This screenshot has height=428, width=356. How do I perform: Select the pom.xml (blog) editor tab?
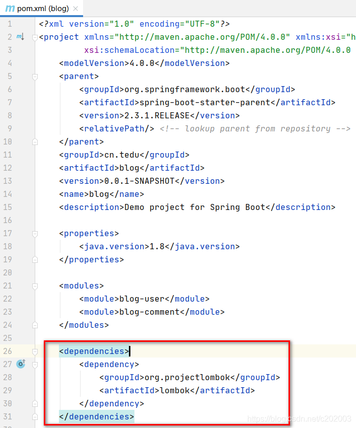point(41,9)
